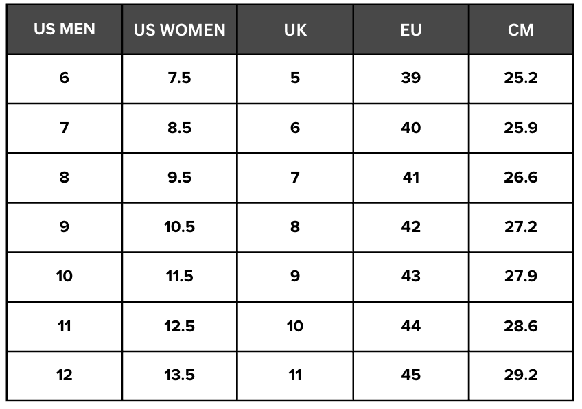Select US women size 11.5 cell
The width and height of the screenshot is (582, 409).
click(180, 277)
